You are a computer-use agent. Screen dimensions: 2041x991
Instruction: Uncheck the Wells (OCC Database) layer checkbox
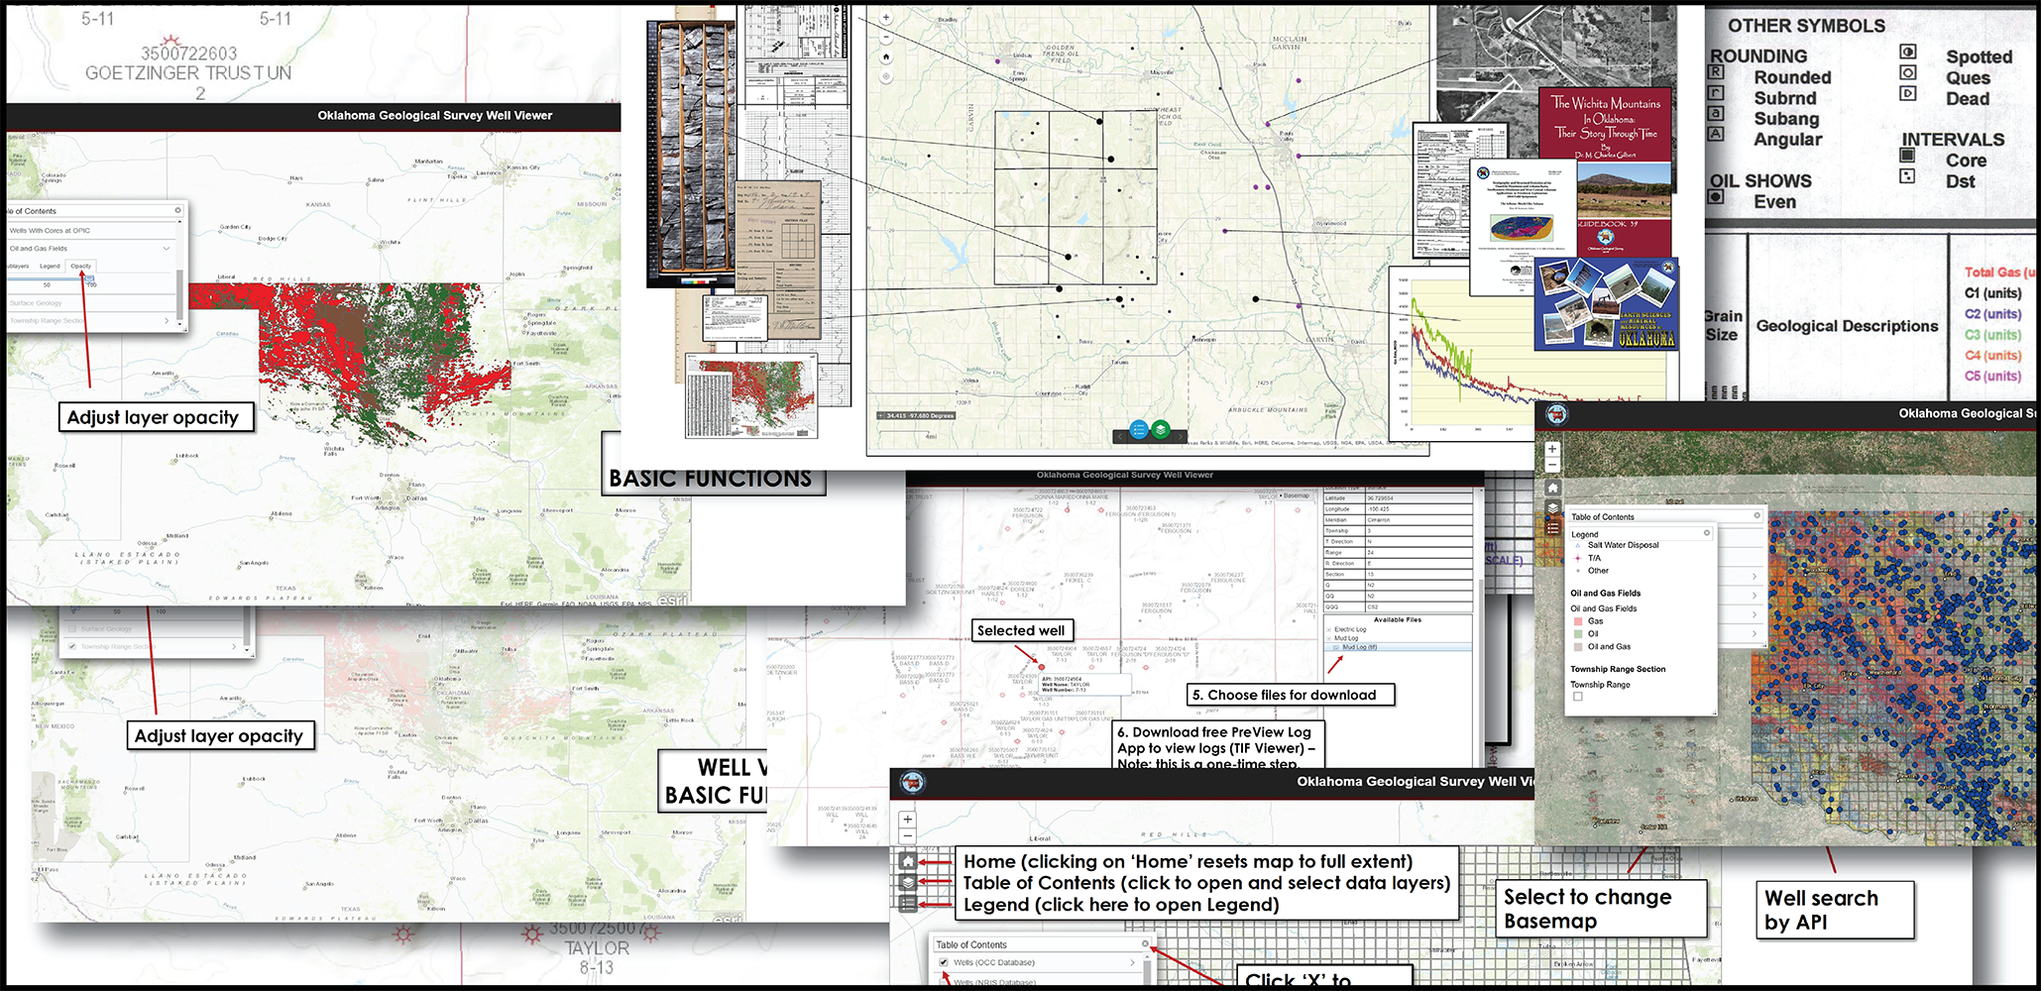pyautogui.click(x=944, y=962)
